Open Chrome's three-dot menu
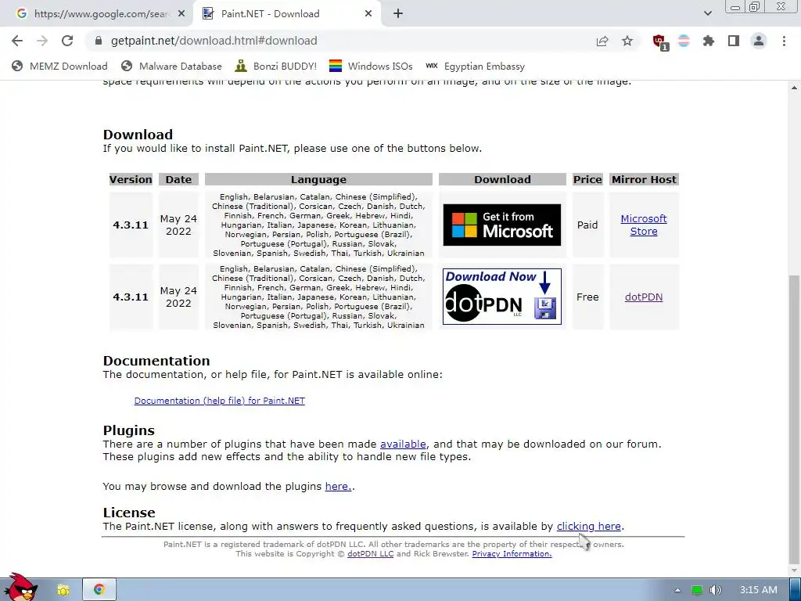The image size is (801, 601). coord(784,41)
